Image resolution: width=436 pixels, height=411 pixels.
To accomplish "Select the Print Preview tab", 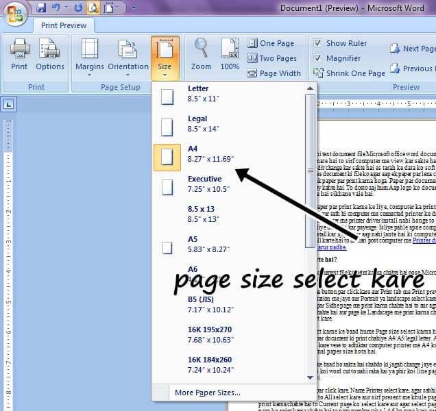I will click(64, 25).
